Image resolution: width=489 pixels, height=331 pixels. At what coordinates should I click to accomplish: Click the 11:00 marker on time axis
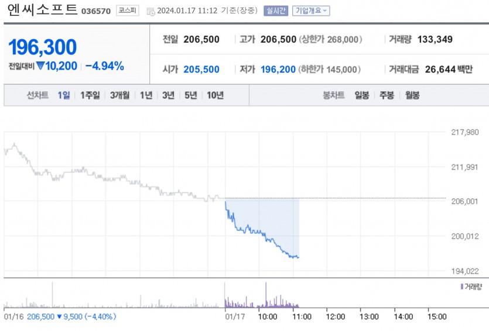[x=302, y=316]
